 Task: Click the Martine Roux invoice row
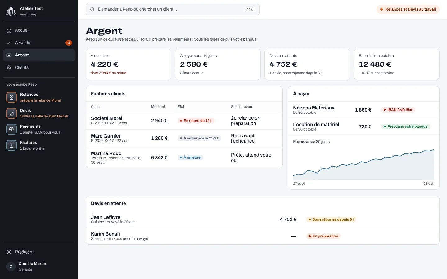[184, 157]
